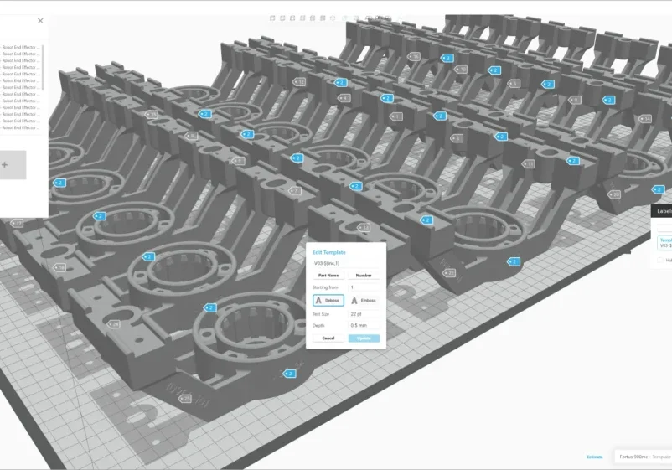The width and height of the screenshot is (672, 470).
Task: Cancel the Edit Template dialog
Action: pyautogui.click(x=328, y=338)
